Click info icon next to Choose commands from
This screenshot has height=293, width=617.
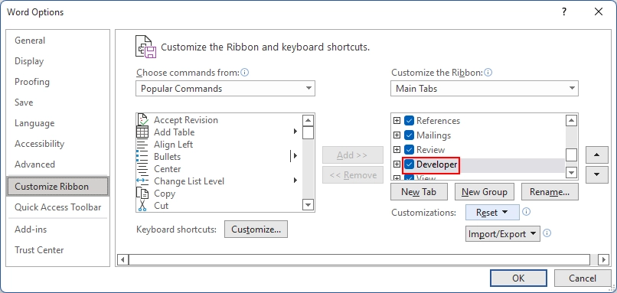245,73
